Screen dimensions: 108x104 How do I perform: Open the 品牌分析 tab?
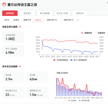click(80, 13)
